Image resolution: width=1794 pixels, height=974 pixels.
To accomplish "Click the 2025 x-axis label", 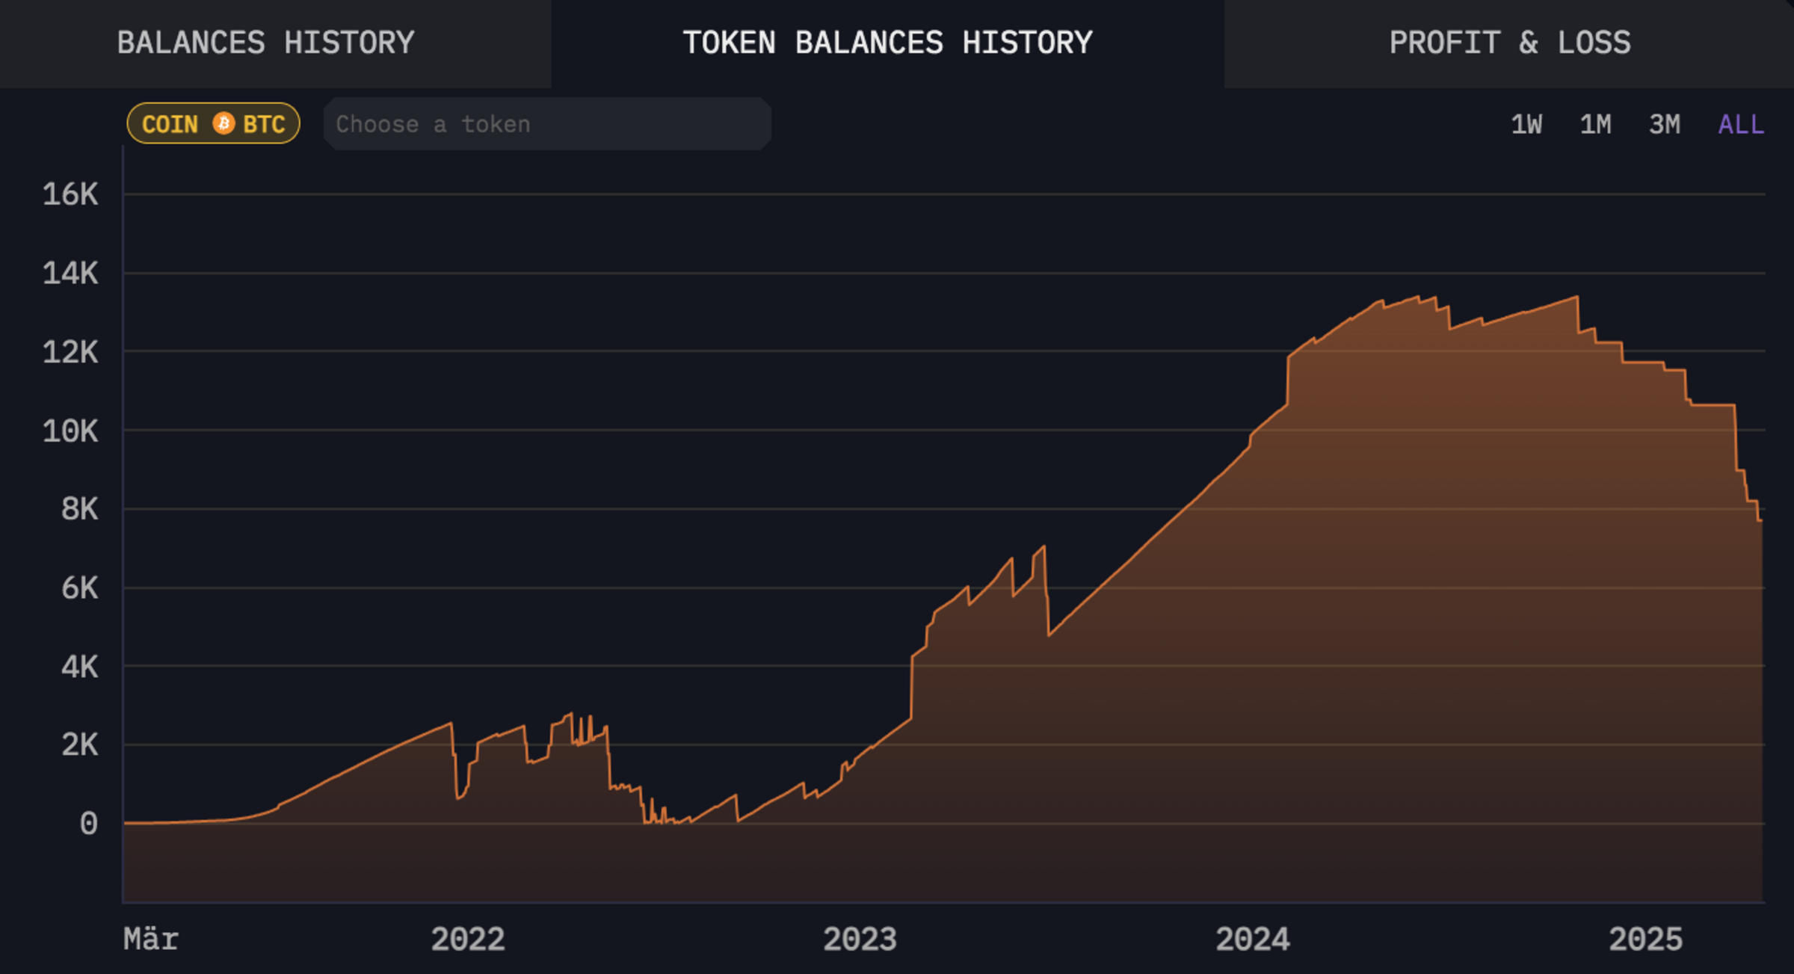I will click(x=1645, y=939).
